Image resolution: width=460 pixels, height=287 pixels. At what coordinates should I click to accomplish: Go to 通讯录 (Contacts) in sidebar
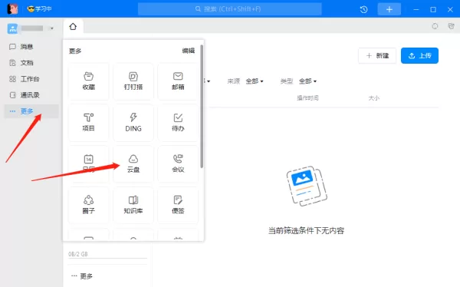point(31,95)
